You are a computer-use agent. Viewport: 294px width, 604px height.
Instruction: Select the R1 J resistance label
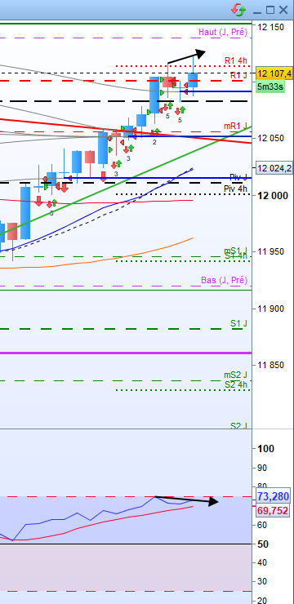(238, 75)
